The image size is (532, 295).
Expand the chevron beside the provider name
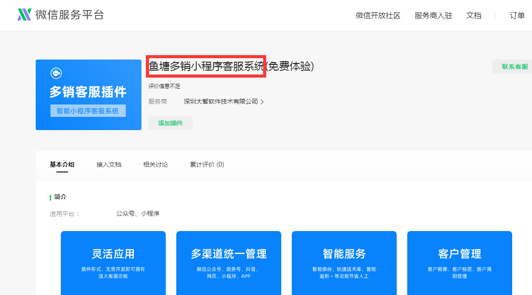pos(262,102)
